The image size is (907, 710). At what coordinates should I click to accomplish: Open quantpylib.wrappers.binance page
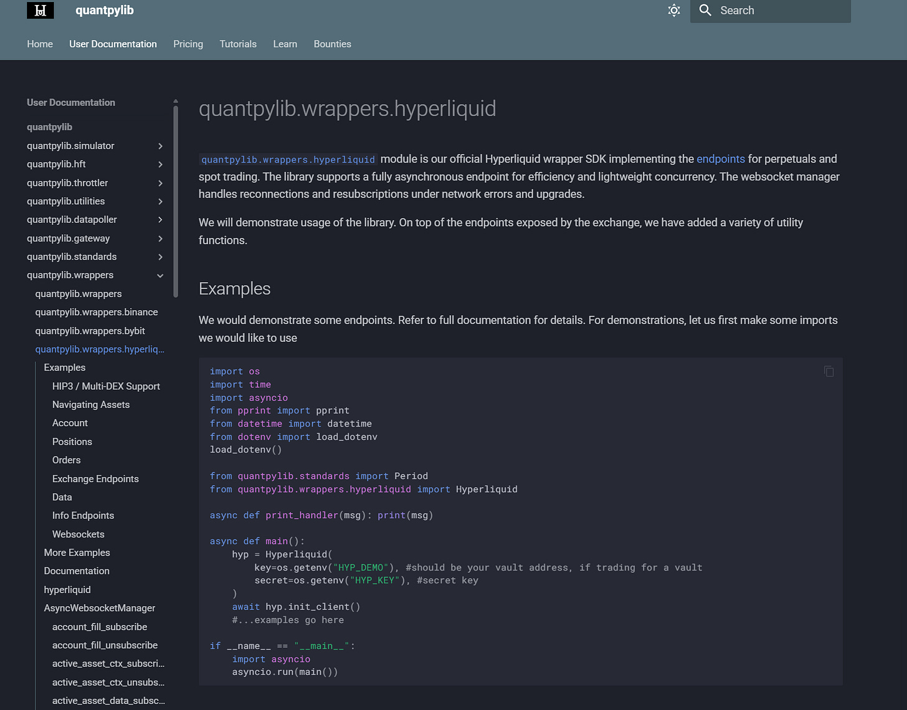(x=97, y=312)
